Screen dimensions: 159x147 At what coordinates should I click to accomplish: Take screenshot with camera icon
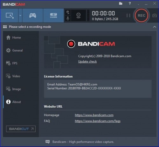point(155,16)
